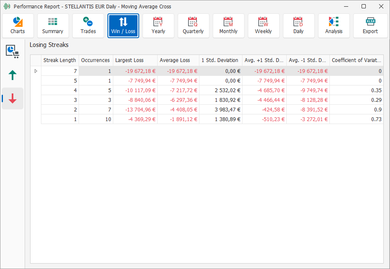Select std deviation 1 380,89 € cell
390x269 pixels.
(x=221, y=119)
